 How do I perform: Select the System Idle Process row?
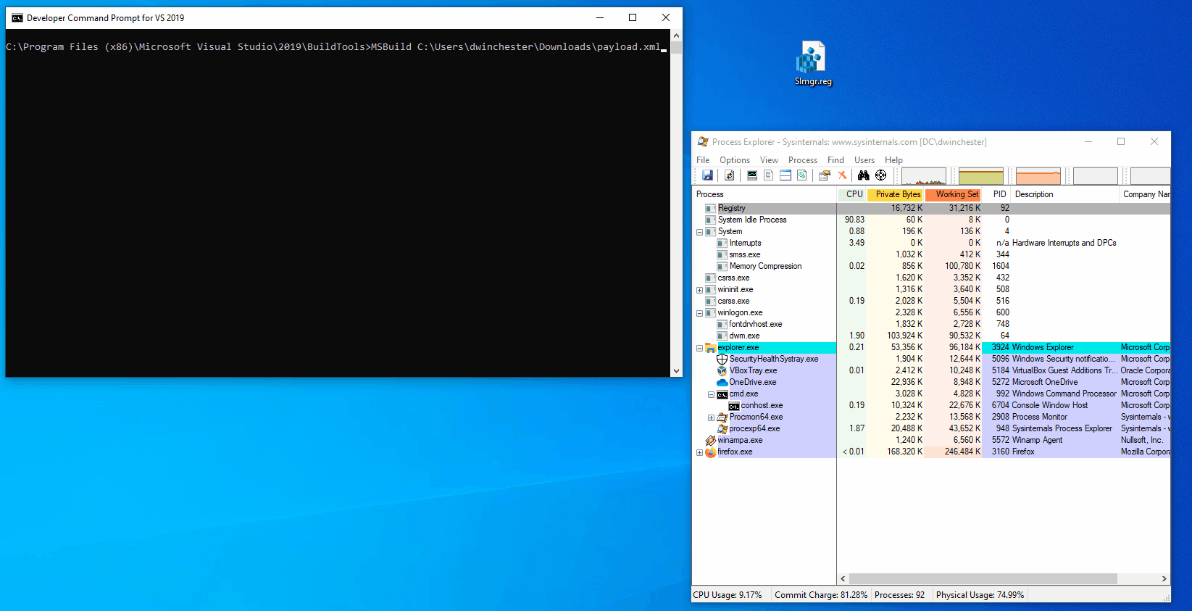(931, 220)
